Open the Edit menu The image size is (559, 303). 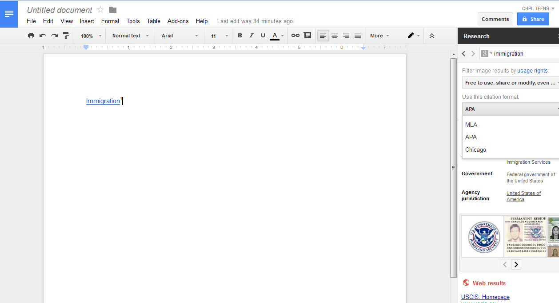(48, 21)
